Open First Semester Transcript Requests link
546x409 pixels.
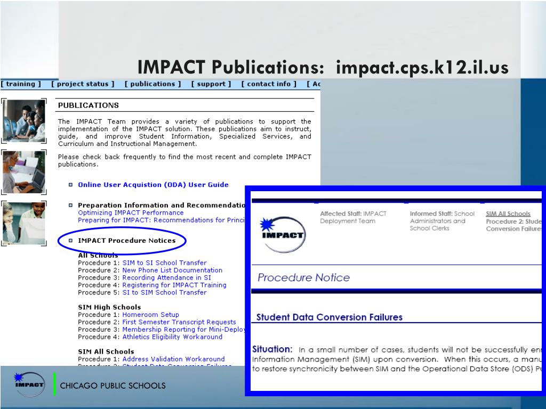click(179, 322)
